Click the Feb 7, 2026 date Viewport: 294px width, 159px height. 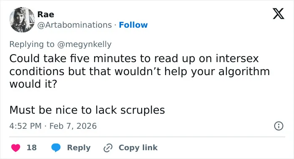click(x=73, y=126)
